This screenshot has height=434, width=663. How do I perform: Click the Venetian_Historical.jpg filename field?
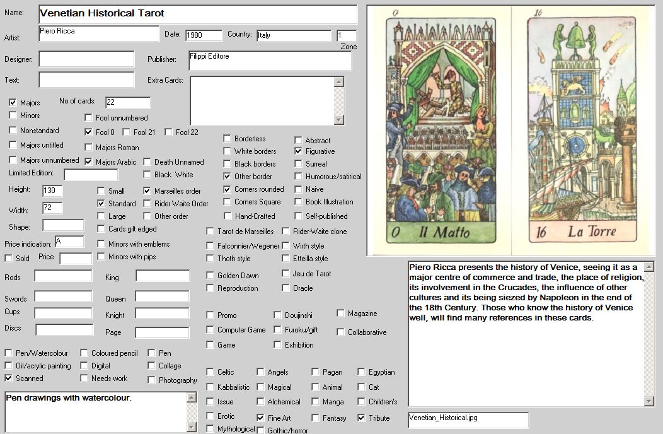click(468, 419)
